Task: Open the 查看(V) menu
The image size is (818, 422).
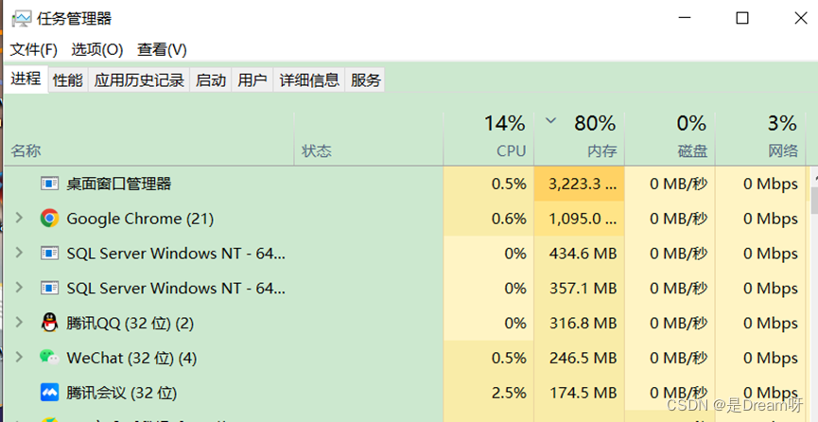Action: pyautogui.click(x=162, y=50)
